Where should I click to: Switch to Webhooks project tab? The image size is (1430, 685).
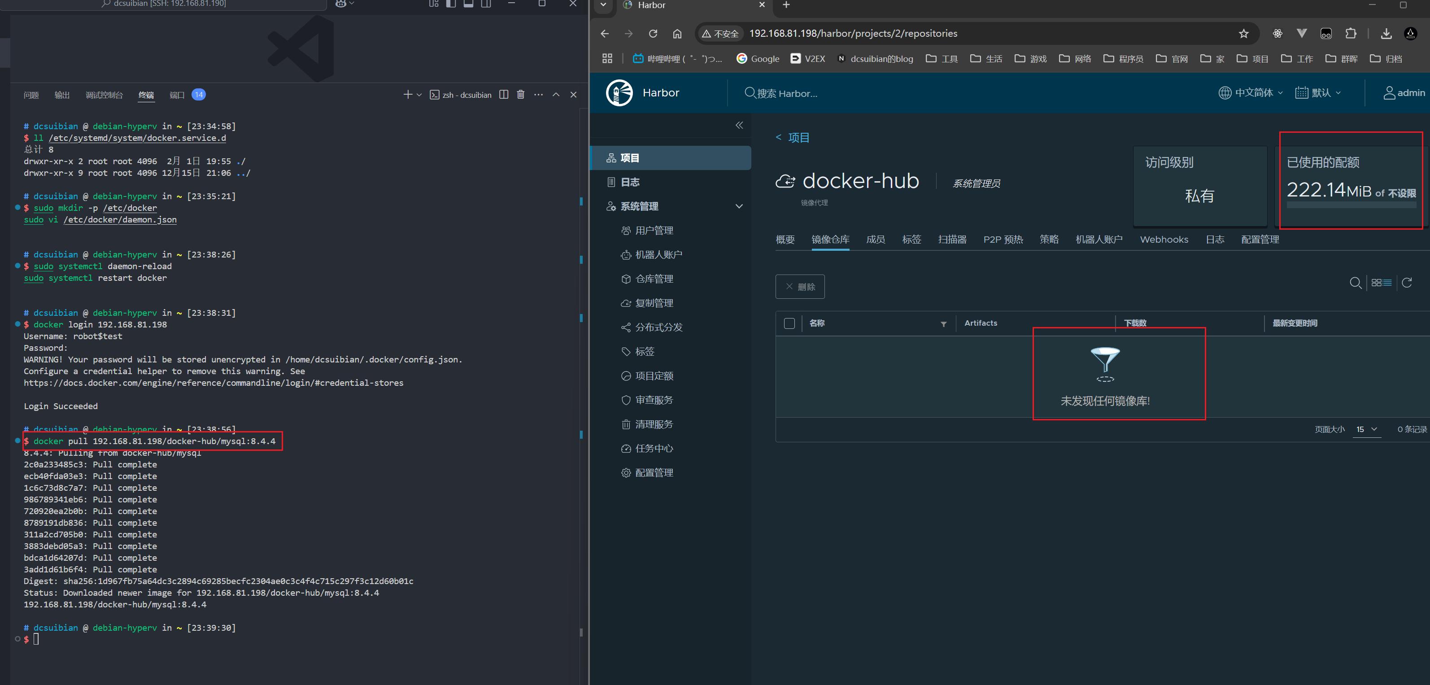(x=1164, y=240)
